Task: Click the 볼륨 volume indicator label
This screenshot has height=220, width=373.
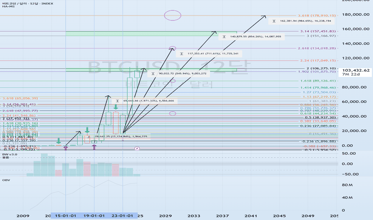Action: [6, 158]
